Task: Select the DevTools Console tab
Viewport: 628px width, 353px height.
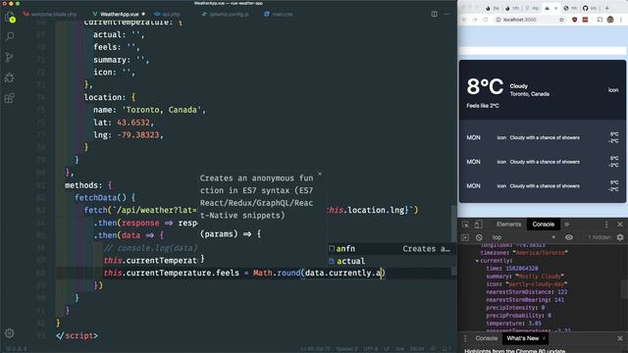Action: pyautogui.click(x=543, y=225)
